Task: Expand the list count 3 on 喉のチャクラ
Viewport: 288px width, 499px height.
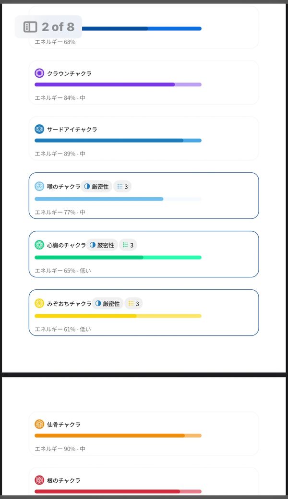Action: [122, 186]
